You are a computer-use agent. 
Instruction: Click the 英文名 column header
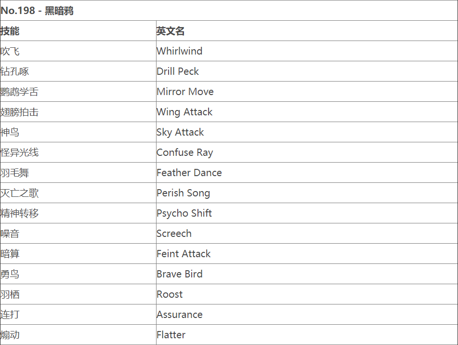tap(170, 31)
